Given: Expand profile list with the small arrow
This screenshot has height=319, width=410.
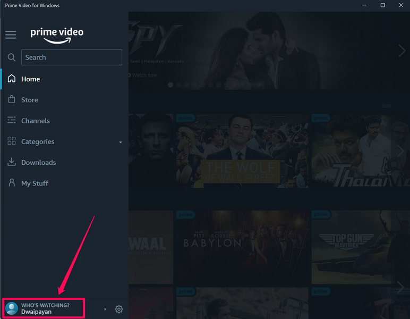Looking at the screenshot, I should (x=105, y=309).
